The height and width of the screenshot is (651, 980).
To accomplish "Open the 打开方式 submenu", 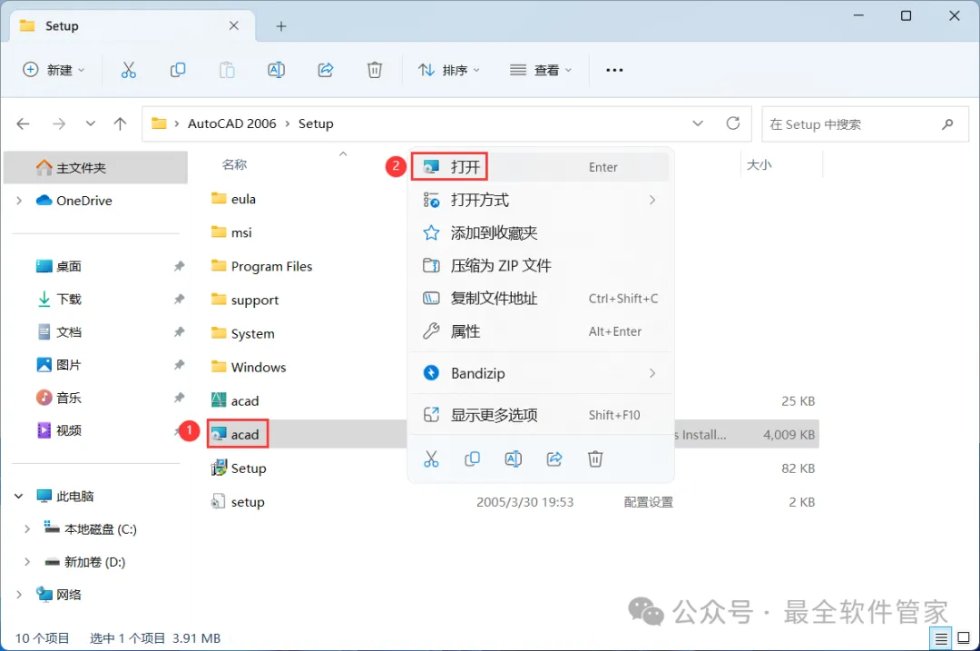I will tap(541, 200).
